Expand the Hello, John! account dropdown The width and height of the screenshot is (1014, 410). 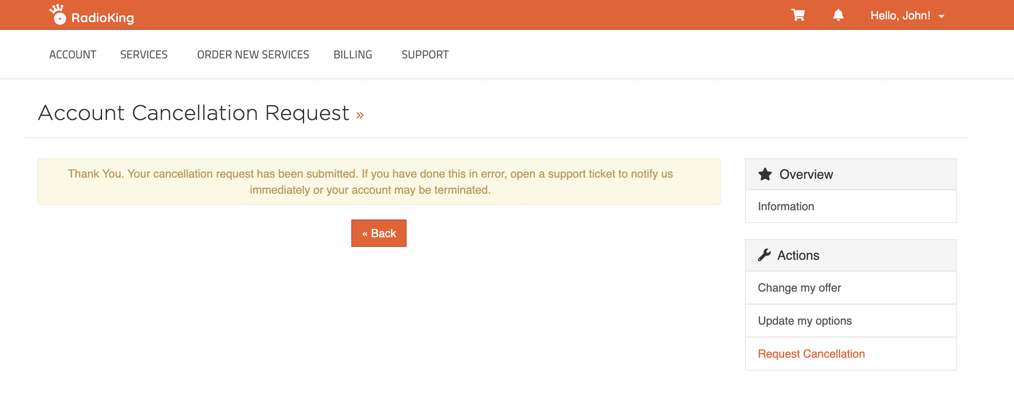coord(908,16)
